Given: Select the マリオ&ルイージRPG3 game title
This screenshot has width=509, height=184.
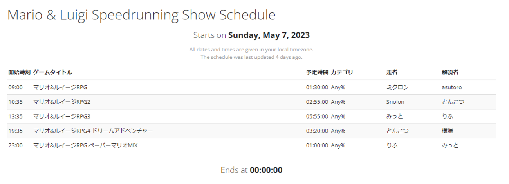Looking at the screenshot, I should coord(62,116).
